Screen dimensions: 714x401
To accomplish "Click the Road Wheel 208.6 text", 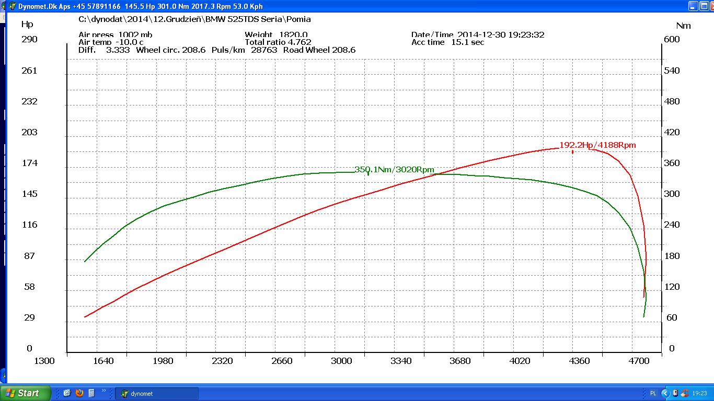I will 319,50.
